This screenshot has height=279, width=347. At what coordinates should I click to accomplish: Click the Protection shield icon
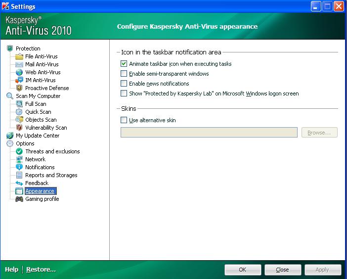pyautogui.click(x=10, y=48)
